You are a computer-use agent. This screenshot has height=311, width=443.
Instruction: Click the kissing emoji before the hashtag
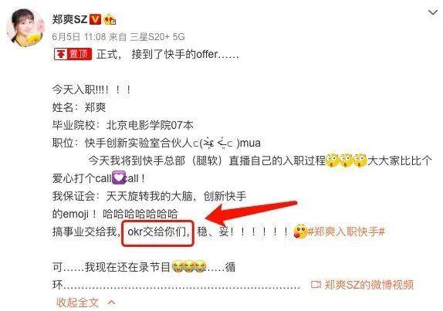(301, 232)
